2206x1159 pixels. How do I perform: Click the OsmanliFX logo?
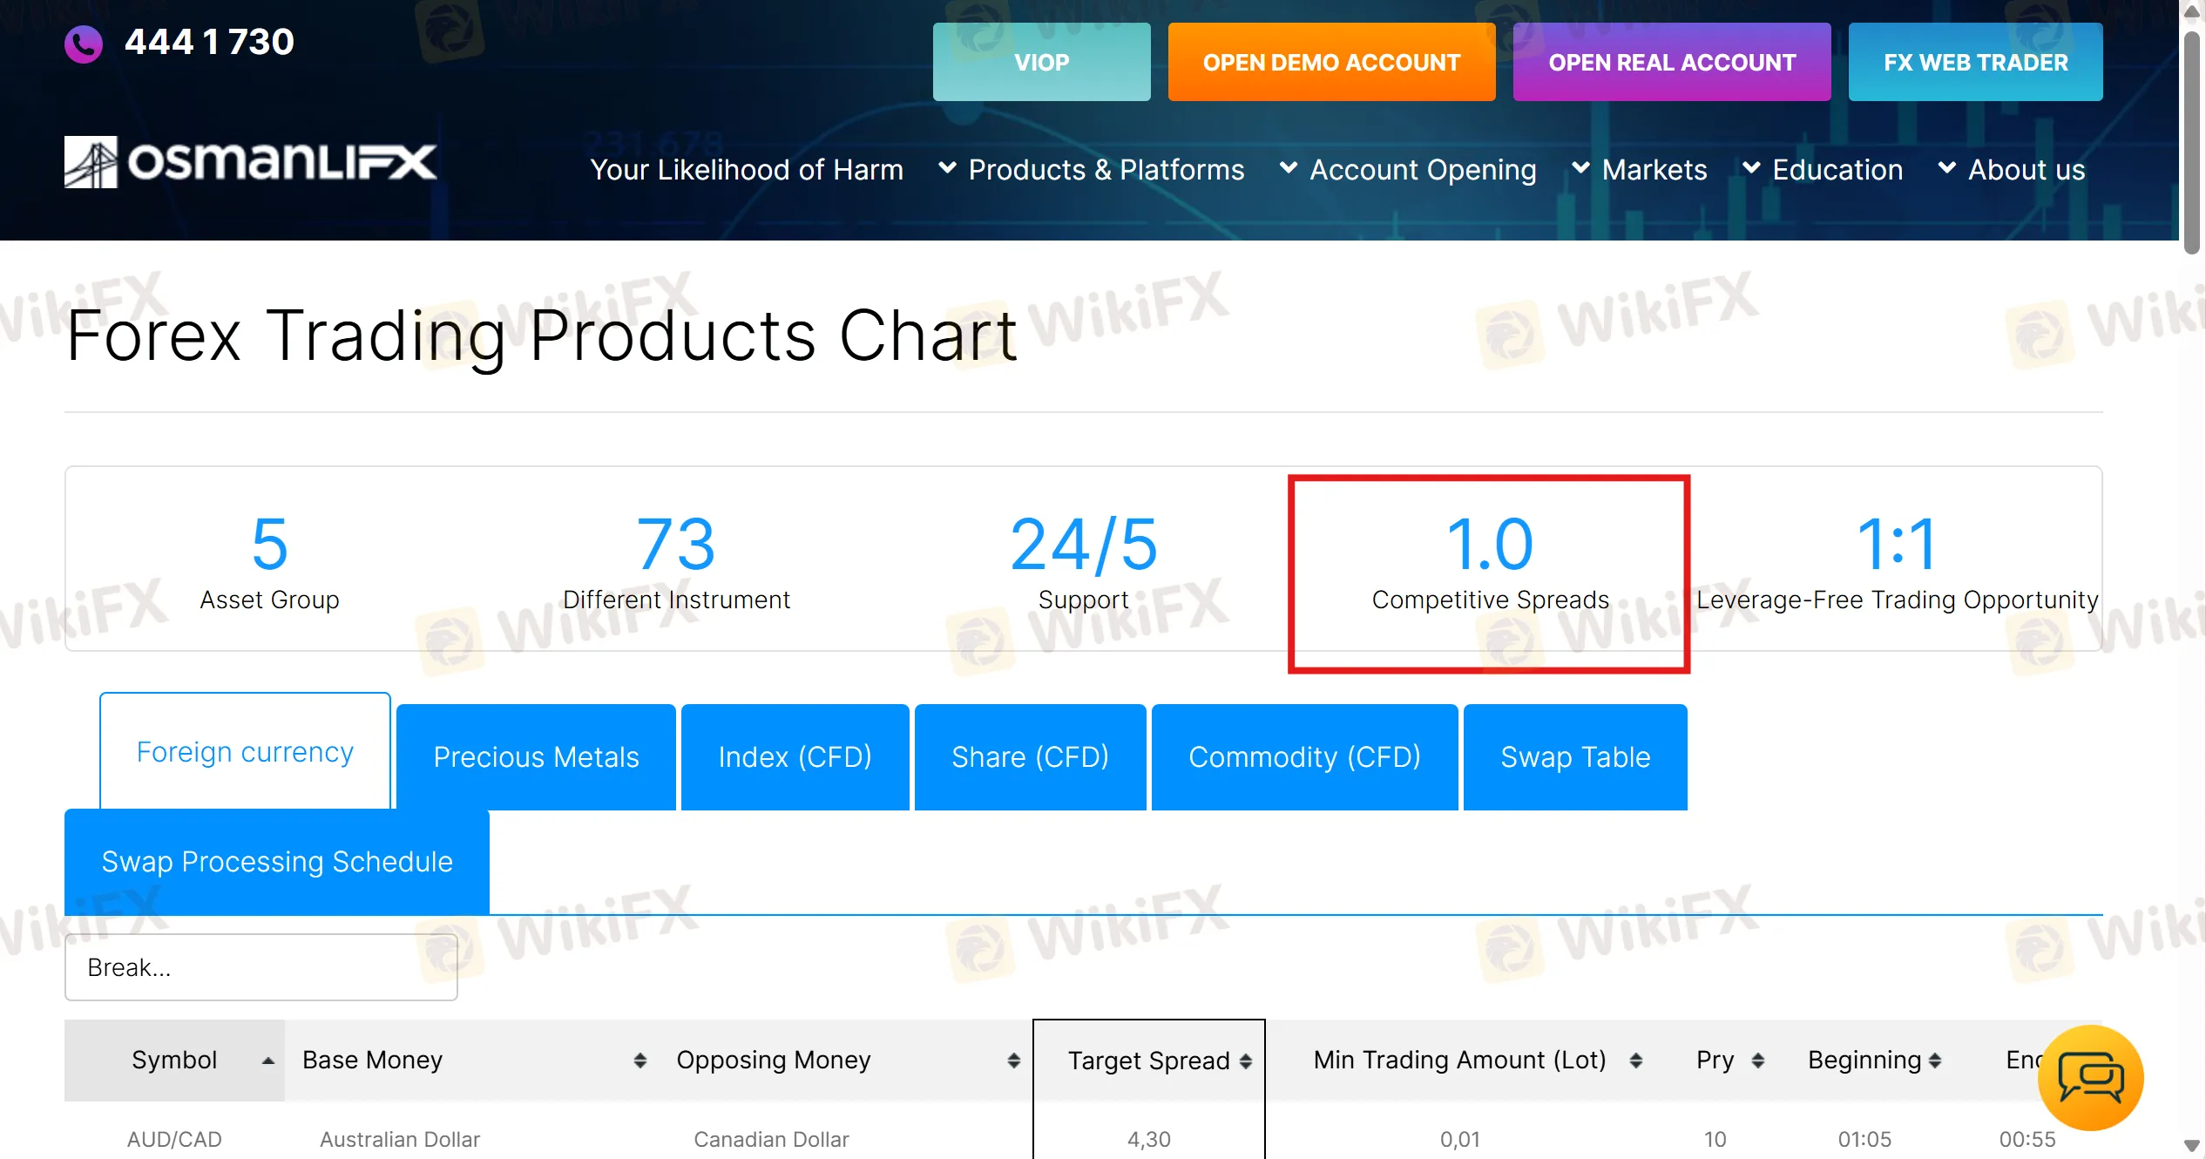pos(250,162)
